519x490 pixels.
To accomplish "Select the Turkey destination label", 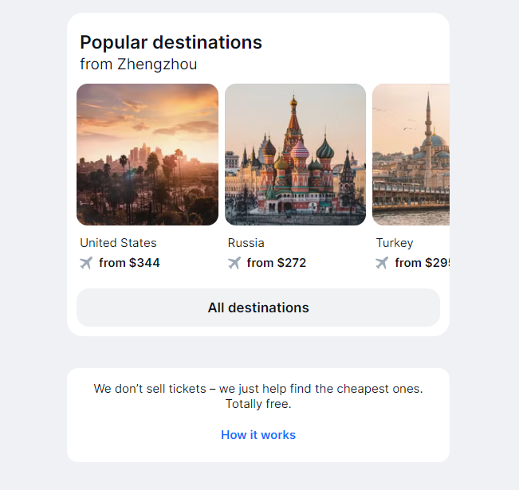I will pos(395,243).
